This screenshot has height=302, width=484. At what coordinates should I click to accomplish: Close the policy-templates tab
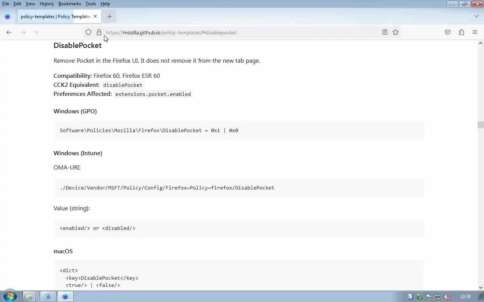pyautogui.click(x=95, y=17)
